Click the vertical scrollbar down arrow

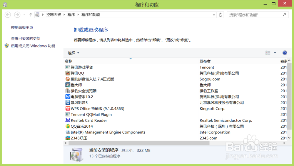click(289, 138)
